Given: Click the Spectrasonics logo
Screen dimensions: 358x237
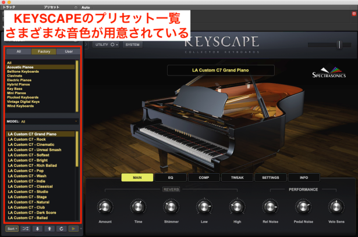Looking at the screenshot, I should [329, 73].
